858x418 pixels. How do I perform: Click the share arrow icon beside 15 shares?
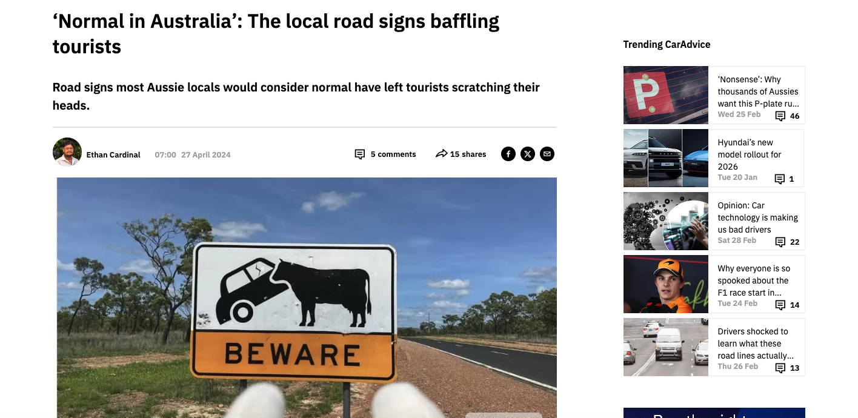[442, 154]
